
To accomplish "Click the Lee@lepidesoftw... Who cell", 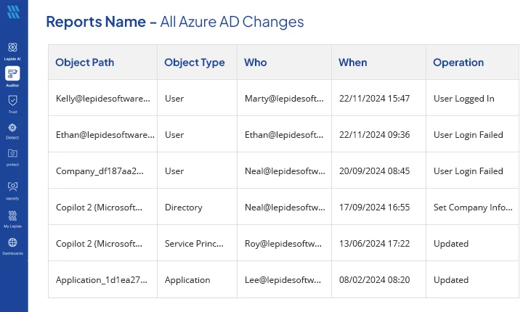I will (x=283, y=280).
